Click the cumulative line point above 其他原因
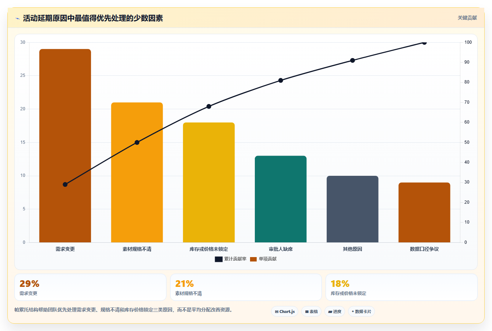The image size is (492, 331). pos(352,60)
